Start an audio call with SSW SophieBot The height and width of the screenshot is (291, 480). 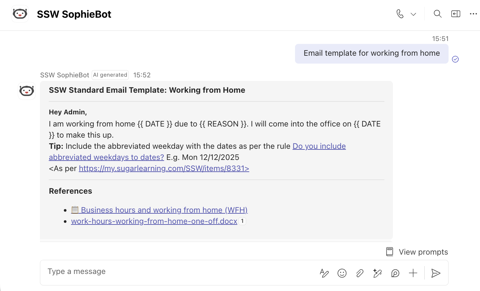pos(400,14)
